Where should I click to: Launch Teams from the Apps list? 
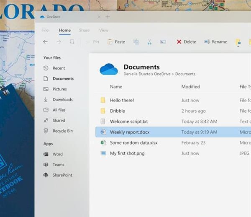[54, 165]
